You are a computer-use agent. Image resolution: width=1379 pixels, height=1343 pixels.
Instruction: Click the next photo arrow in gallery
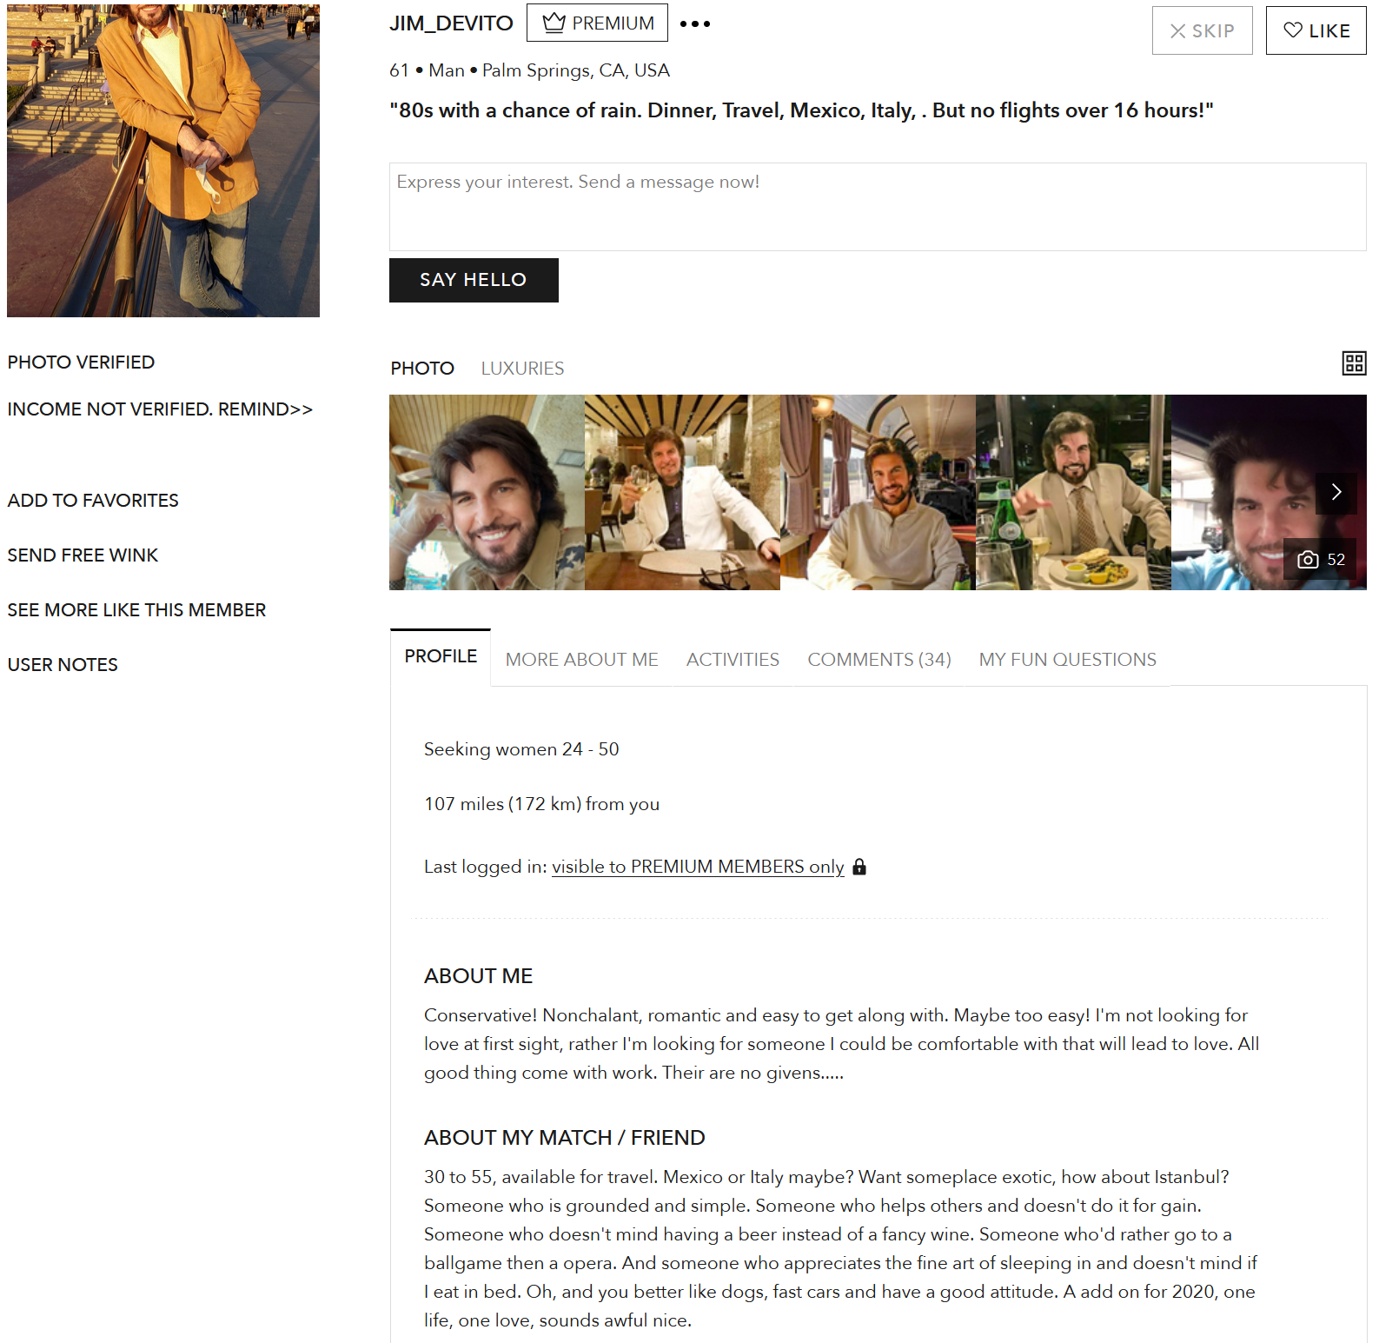coord(1336,492)
